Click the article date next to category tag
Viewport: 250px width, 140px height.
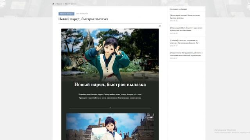[x=82, y=14]
